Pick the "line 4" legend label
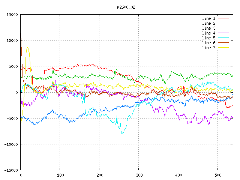The width and height of the screenshot is (240, 180). tap(208, 33)
